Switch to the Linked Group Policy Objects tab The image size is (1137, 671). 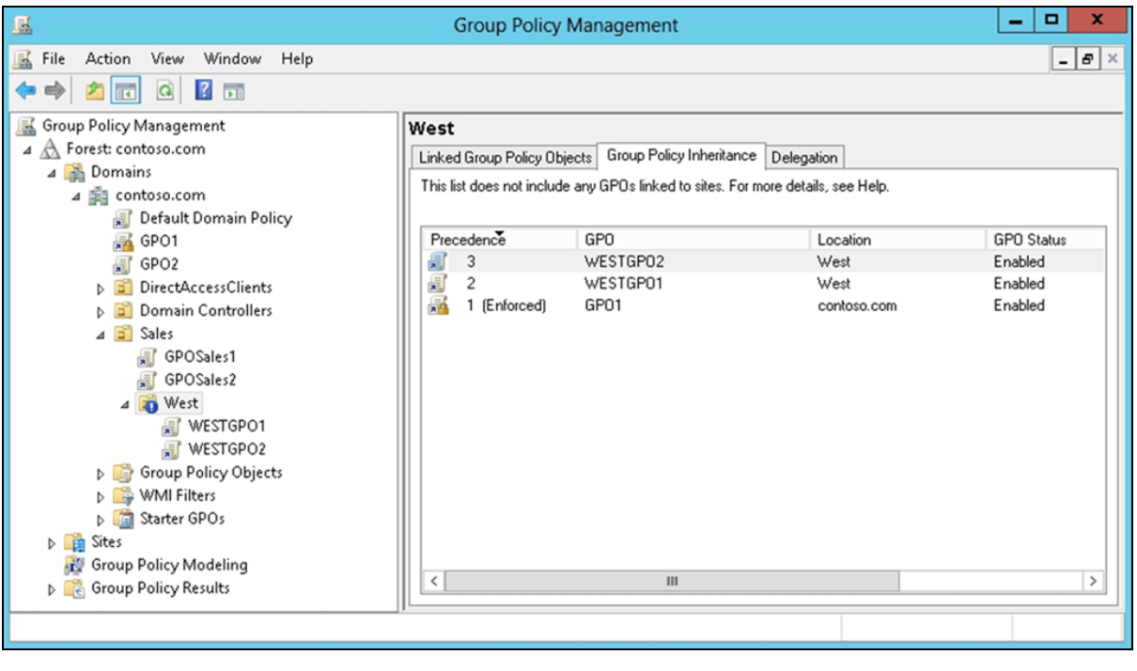pos(505,158)
